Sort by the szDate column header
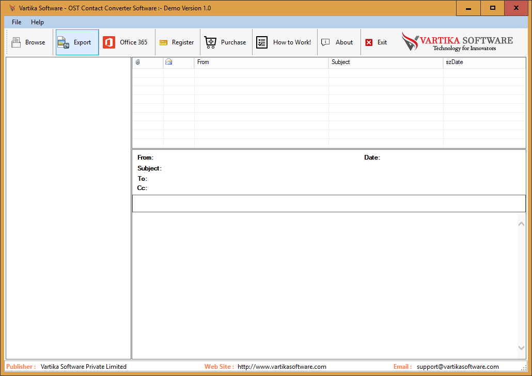Image resolution: width=532 pixels, height=376 pixels. pos(484,62)
